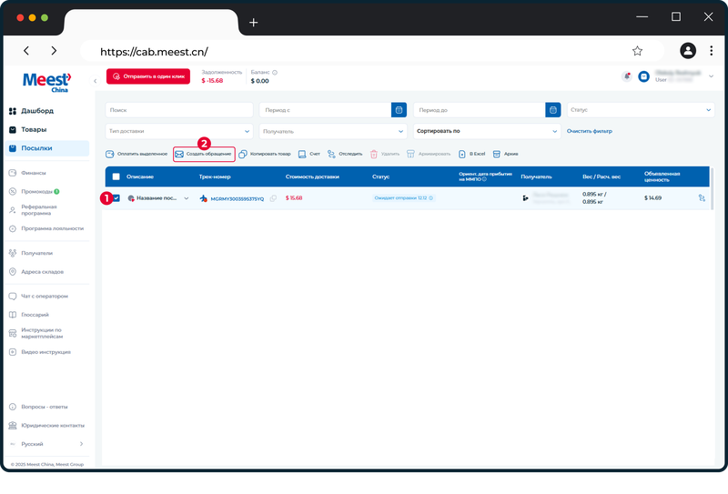This screenshot has height=494, width=728.
Task: Open the Товары sidebar section
Action: tap(28, 129)
